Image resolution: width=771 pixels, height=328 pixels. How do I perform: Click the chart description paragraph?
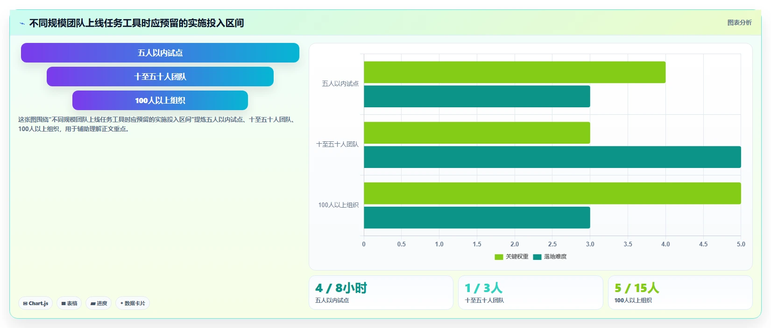[x=157, y=124]
